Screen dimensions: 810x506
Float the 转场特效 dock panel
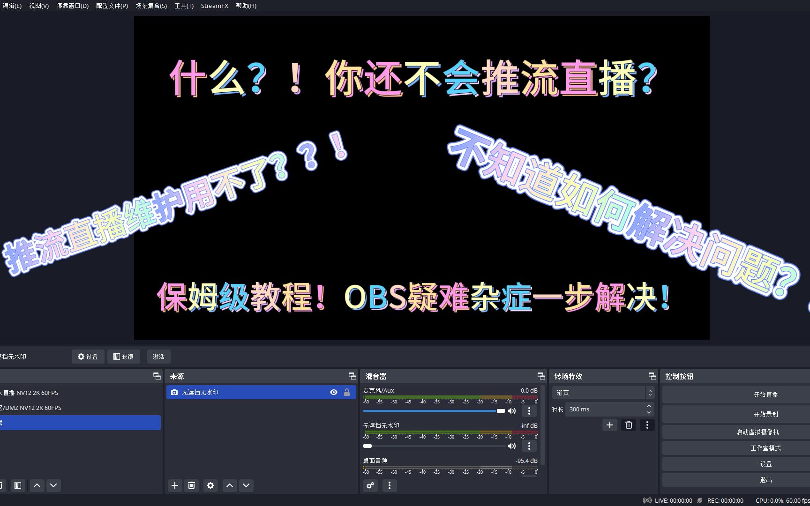[x=652, y=376]
